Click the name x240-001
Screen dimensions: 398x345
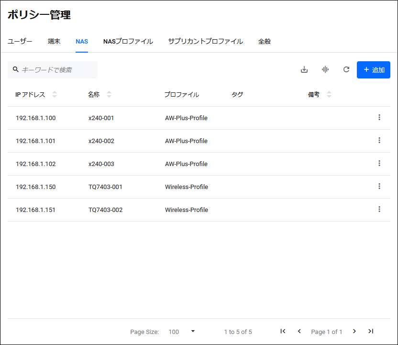point(101,118)
